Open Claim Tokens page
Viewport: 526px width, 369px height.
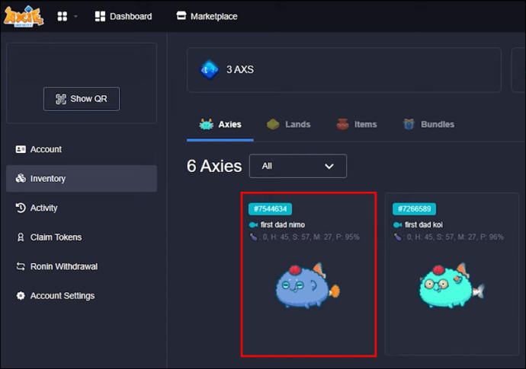click(82, 237)
